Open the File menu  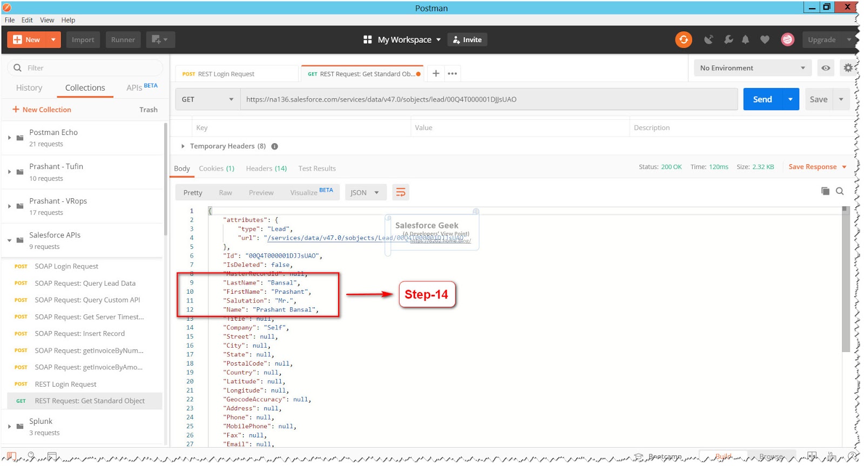(10, 20)
